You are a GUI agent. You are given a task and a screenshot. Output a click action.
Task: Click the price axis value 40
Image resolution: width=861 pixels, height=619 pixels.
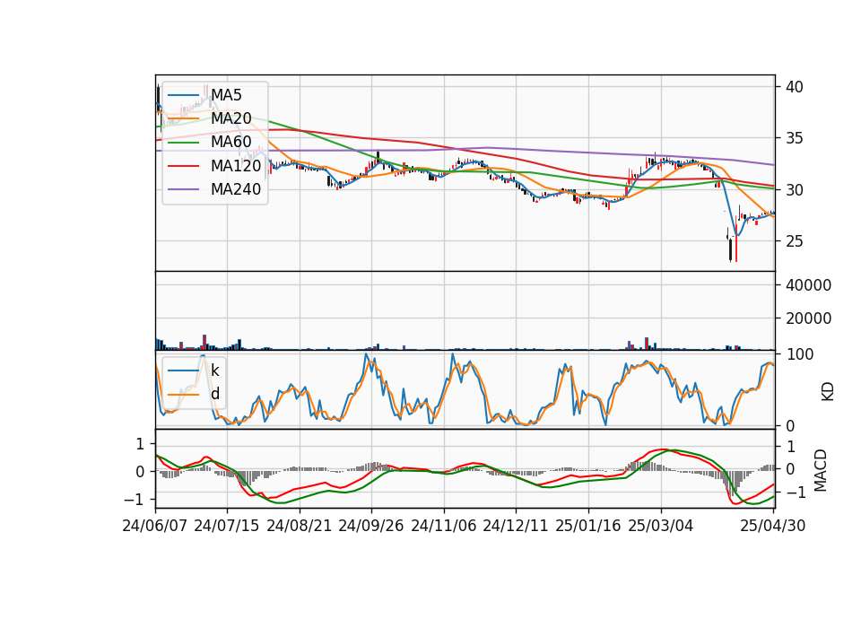(794, 87)
